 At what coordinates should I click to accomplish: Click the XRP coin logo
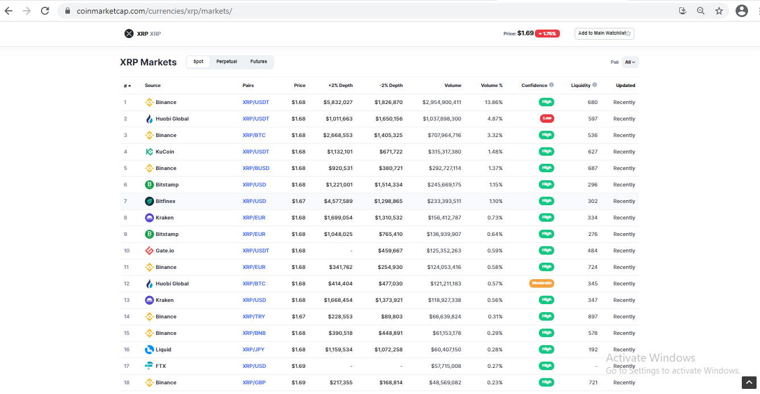[x=129, y=34]
